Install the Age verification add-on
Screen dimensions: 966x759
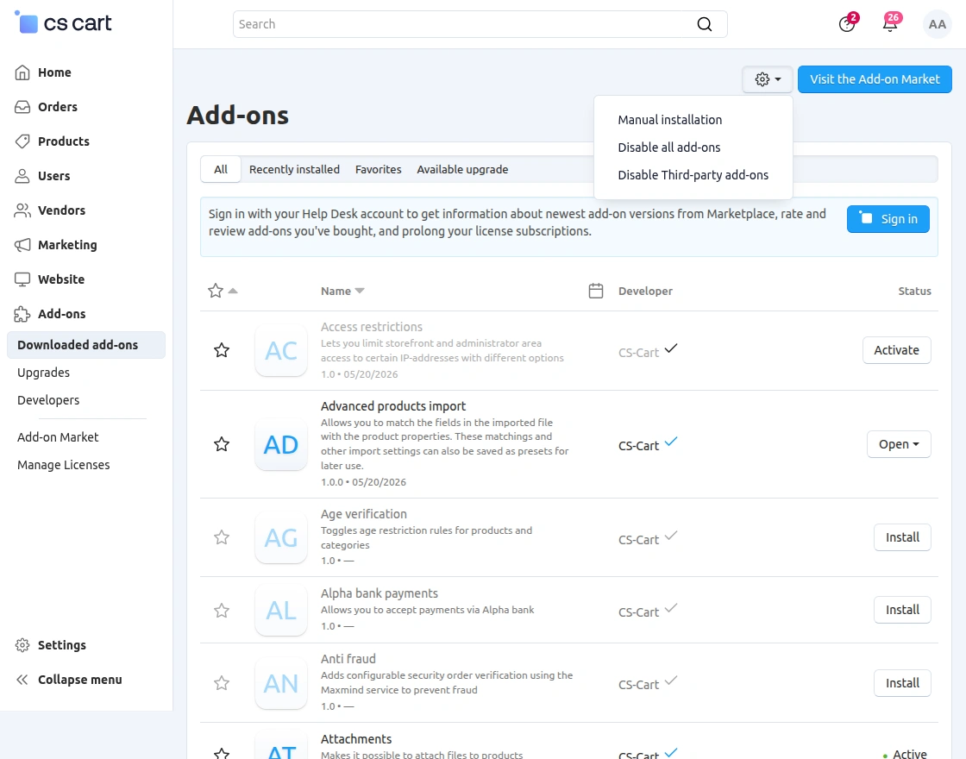coord(902,537)
